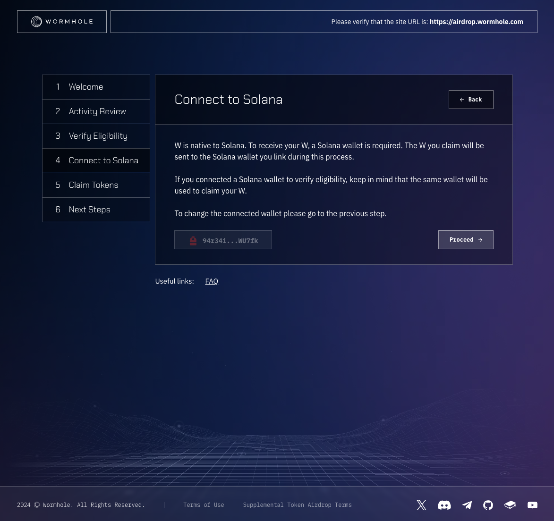This screenshot has width=554, height=521.
Task: Click the copyright text 2024 Wormhole
Action: pyautogui.click(x=81, y=505)
